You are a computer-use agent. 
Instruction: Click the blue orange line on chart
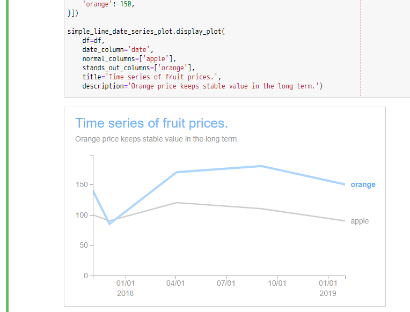[x=219, y=169]
